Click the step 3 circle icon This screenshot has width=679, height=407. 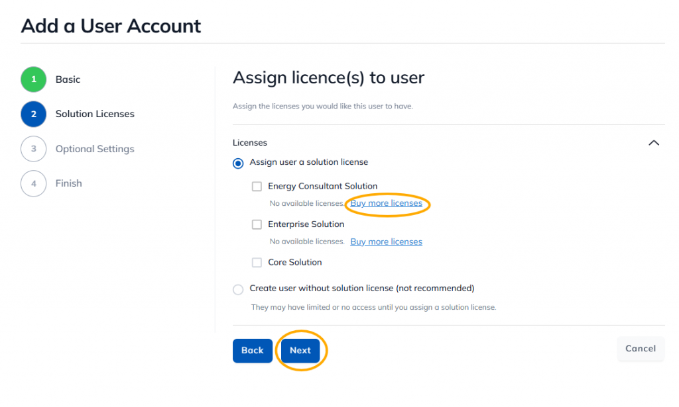[34, 149]
